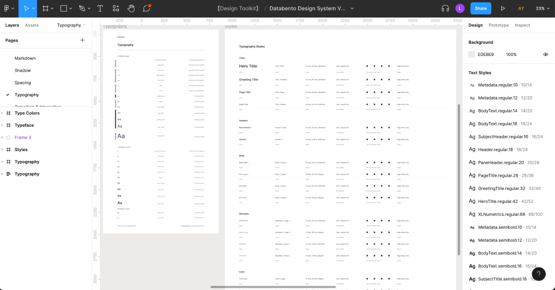The image size is (555, 290).
Task: Open Frame tool options dropdown arrow
Action: [52, 9]
